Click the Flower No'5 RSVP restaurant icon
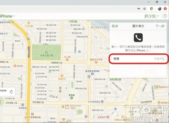 coord(63,106)
